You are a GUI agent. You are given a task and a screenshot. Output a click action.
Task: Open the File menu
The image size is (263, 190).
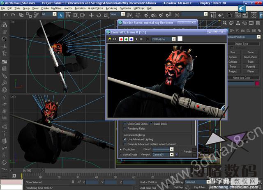(3, 8)
